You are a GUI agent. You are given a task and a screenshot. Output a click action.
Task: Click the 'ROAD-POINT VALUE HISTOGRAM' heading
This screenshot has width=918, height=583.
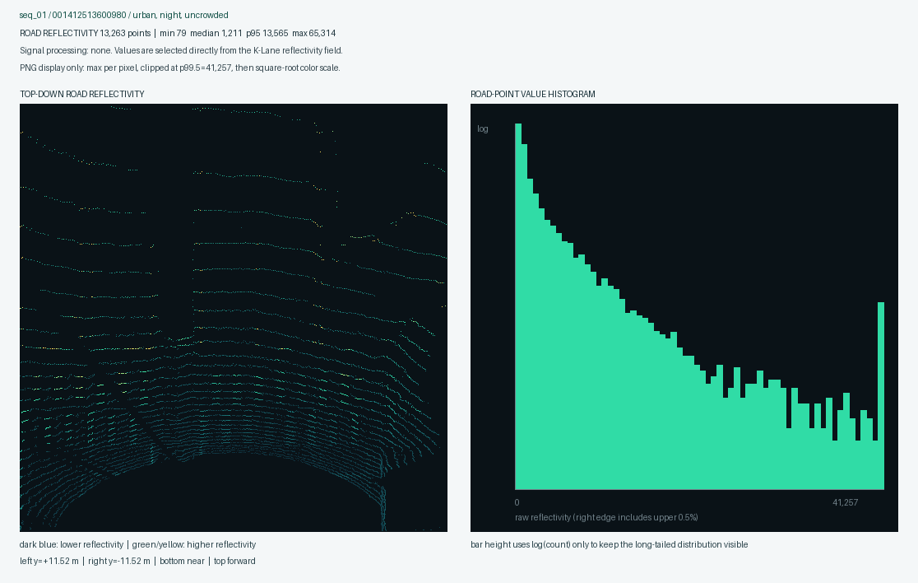click(x=533, y=95)
